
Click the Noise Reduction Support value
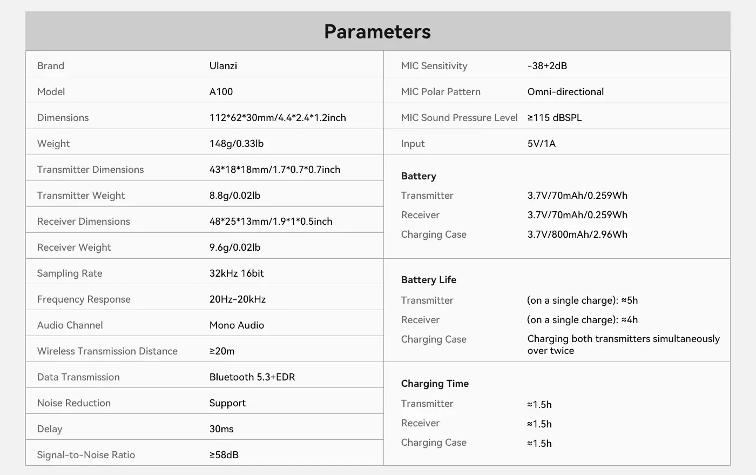[x=227, y=403]
